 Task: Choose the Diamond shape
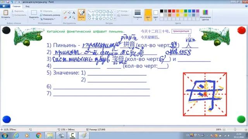pos(93,15)
